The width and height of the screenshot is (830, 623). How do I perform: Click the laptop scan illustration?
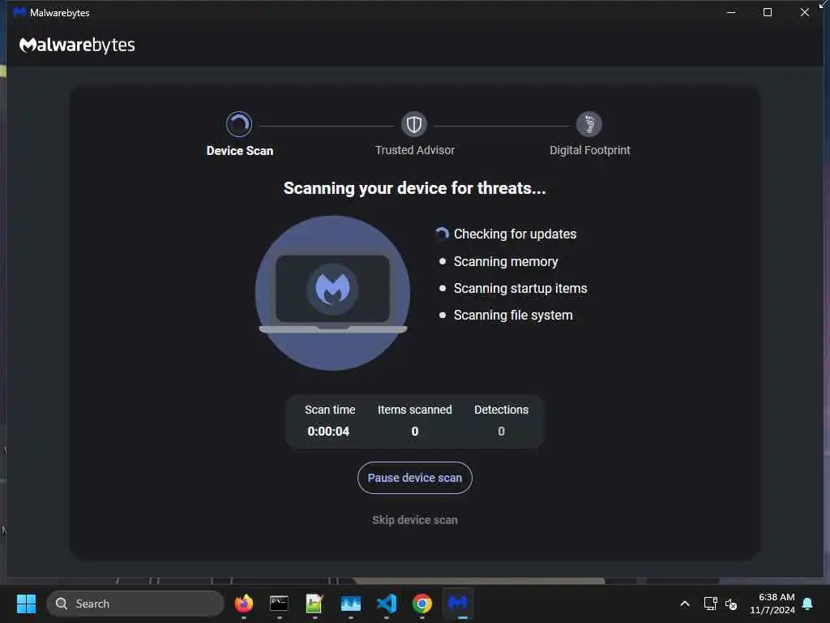pyautogui.click(x=333, y=293)
